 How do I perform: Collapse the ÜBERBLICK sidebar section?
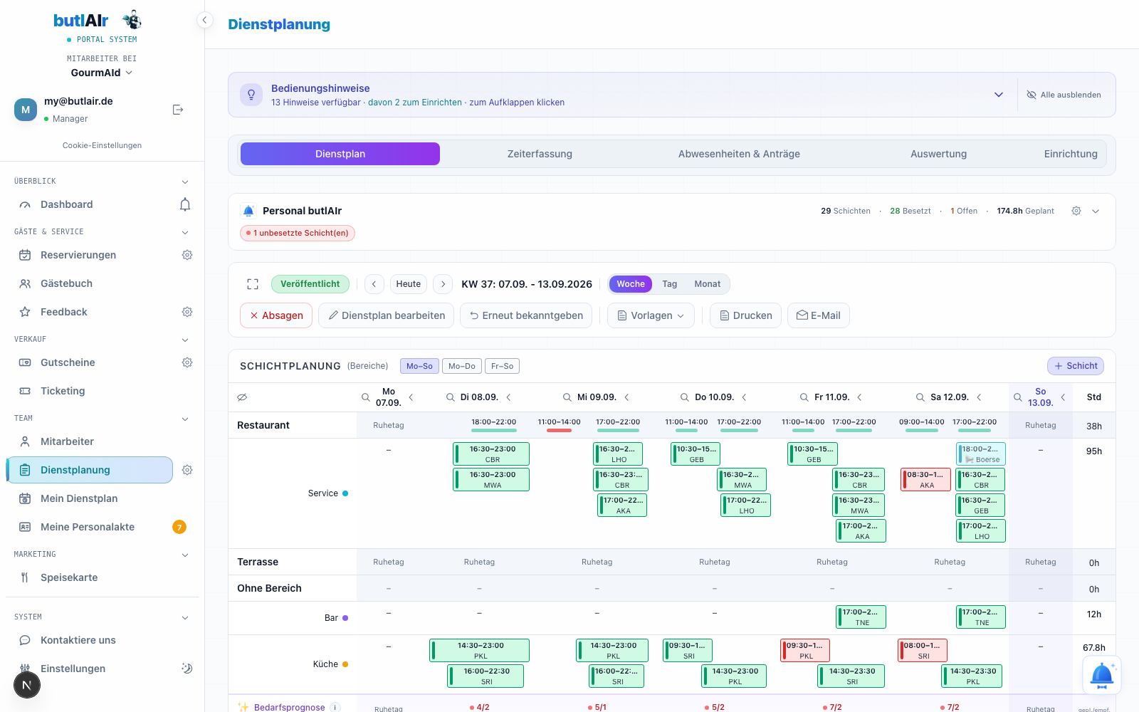[185, 182]
